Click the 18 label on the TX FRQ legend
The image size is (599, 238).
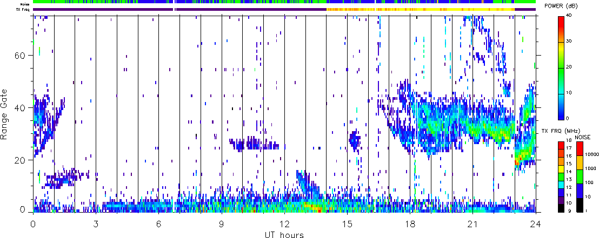click(569, 140)
